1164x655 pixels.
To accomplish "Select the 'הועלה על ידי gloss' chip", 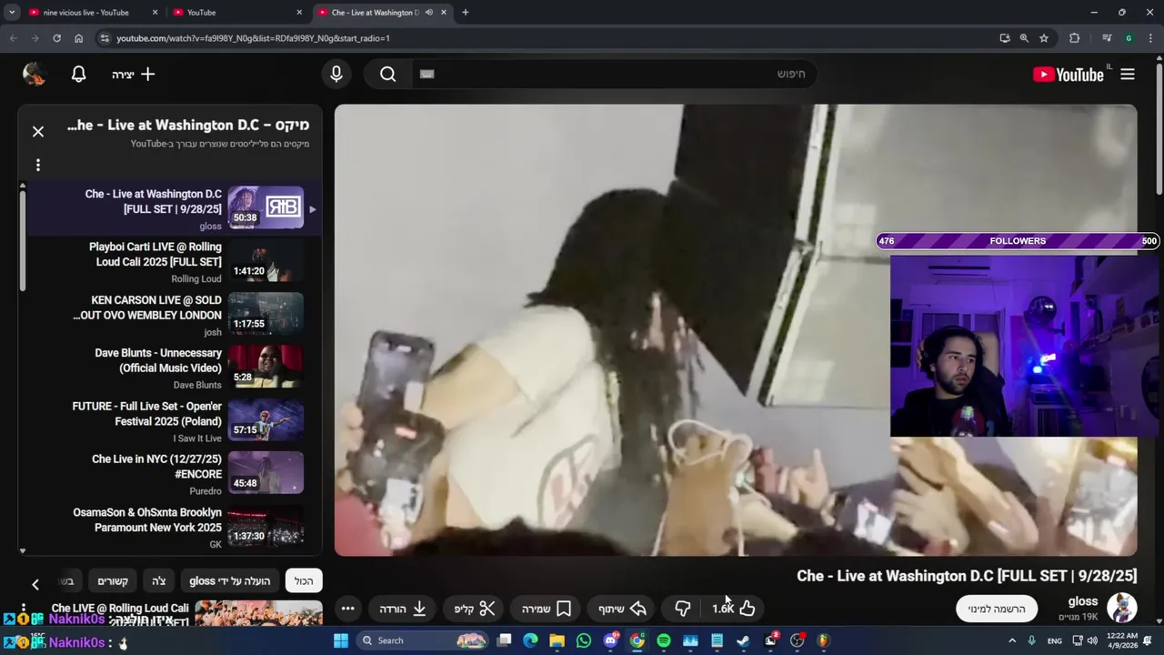I will [x=230, y=581].
